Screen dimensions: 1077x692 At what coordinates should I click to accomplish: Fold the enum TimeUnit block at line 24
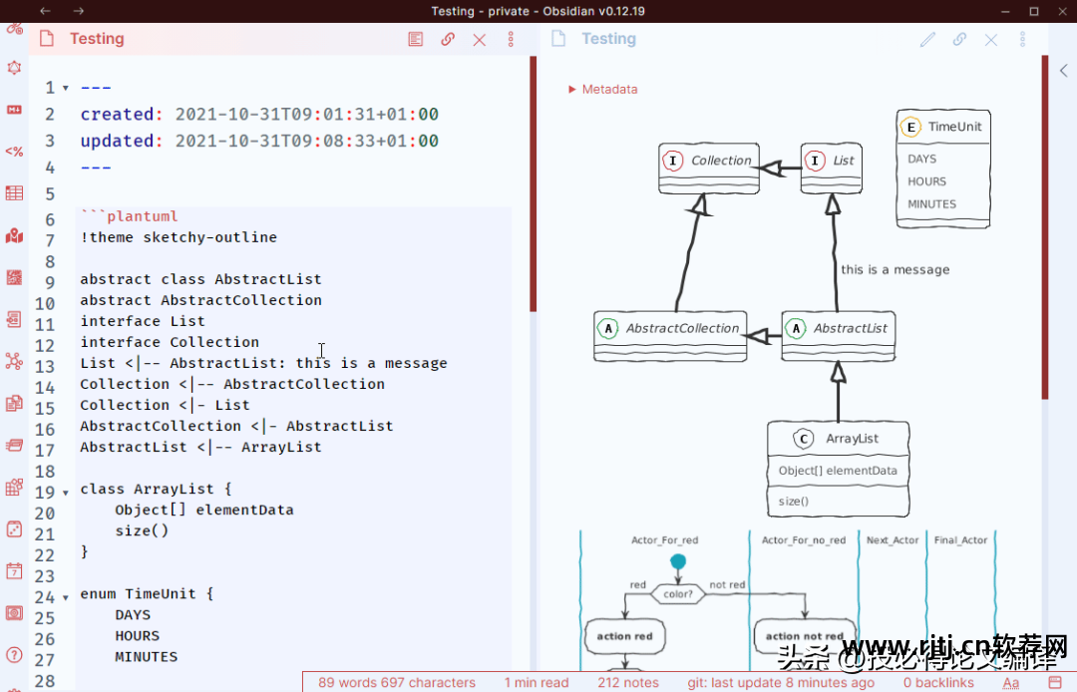pos(66,597)
